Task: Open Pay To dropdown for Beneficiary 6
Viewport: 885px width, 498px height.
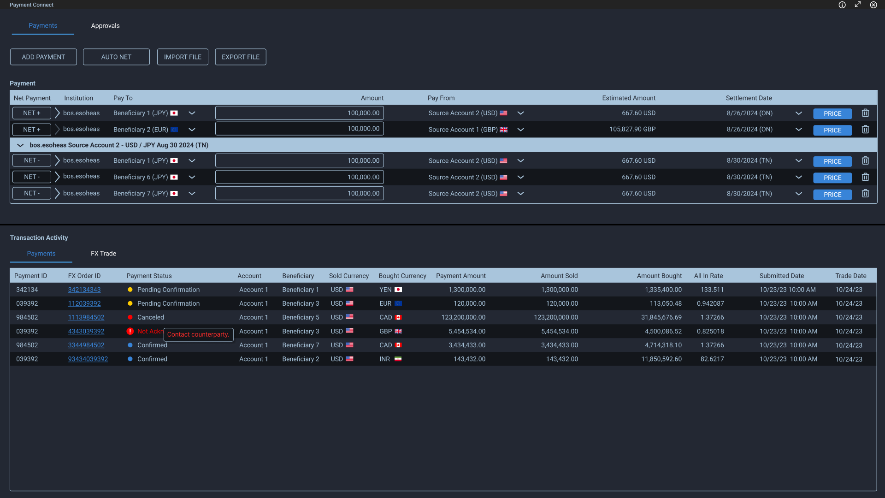Action: pos(192,177)
